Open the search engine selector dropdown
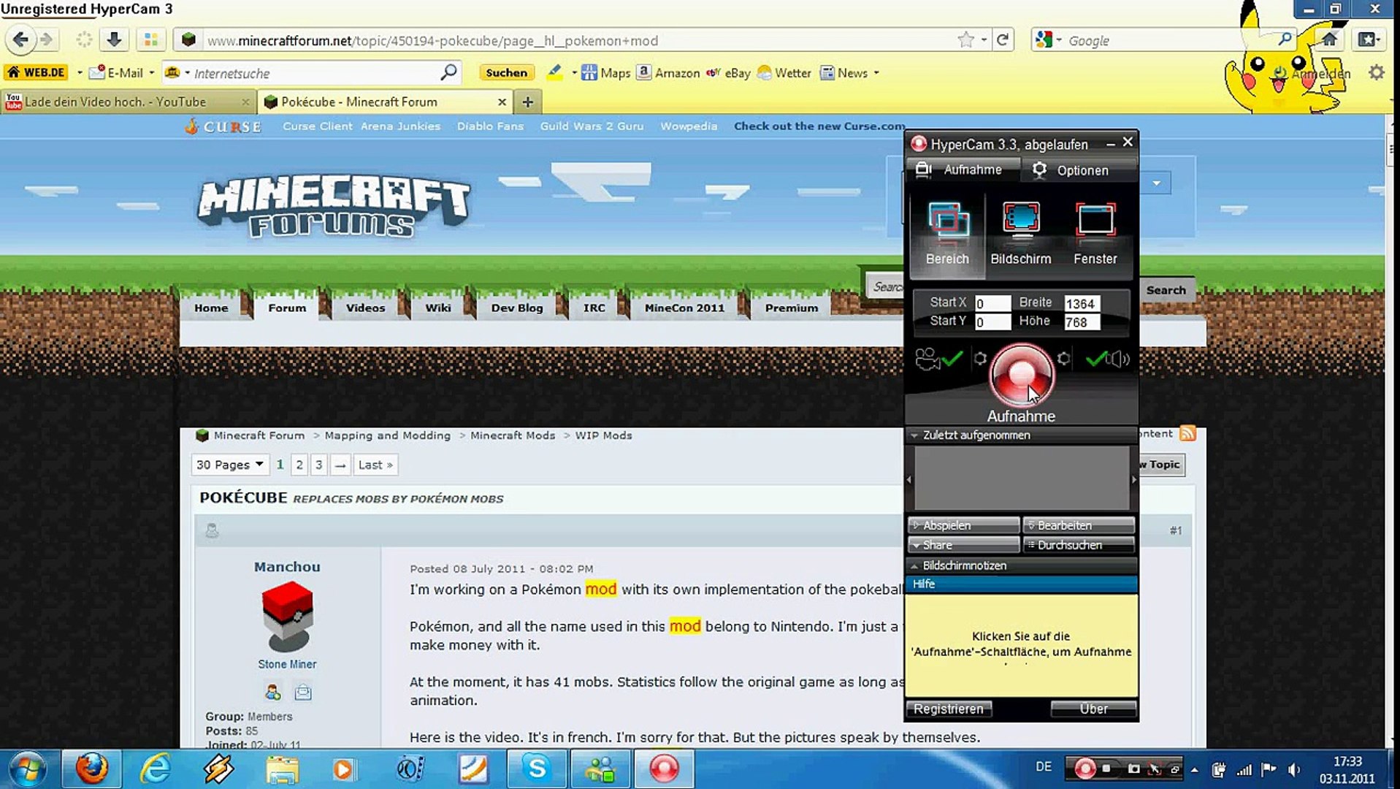This screenshot has width=1400, height=789. point(1049,40)
